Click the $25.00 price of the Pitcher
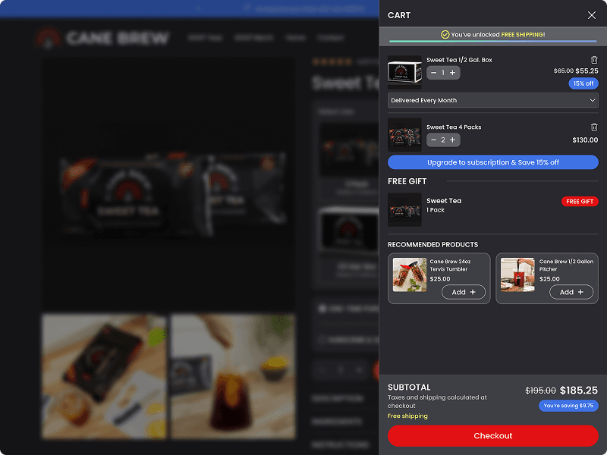This screenshot has width=607, height=455. coord(549,279)
